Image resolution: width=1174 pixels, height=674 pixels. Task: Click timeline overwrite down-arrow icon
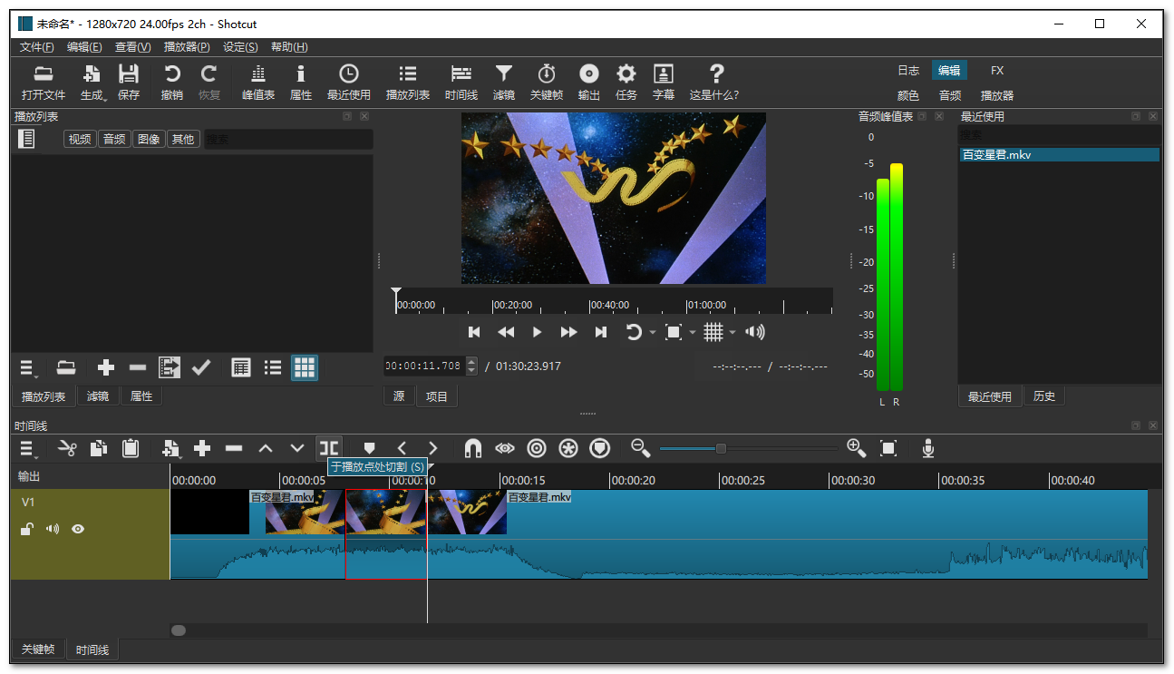(x=297, y=448)
